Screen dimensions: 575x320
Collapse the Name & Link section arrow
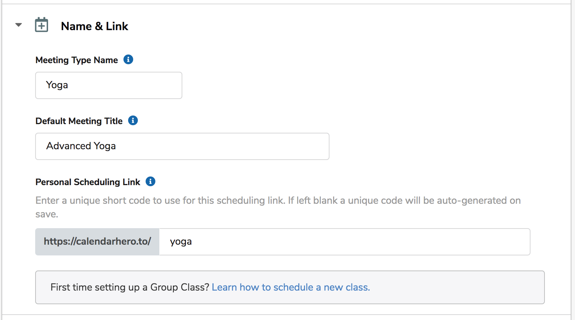click(x=19, y=25)
